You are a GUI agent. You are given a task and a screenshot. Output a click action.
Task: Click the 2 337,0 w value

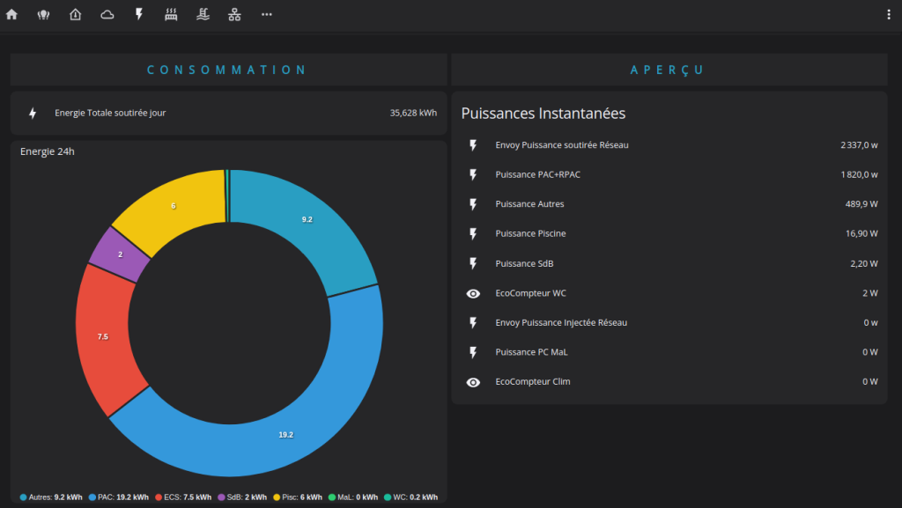(x=859, y=145)
